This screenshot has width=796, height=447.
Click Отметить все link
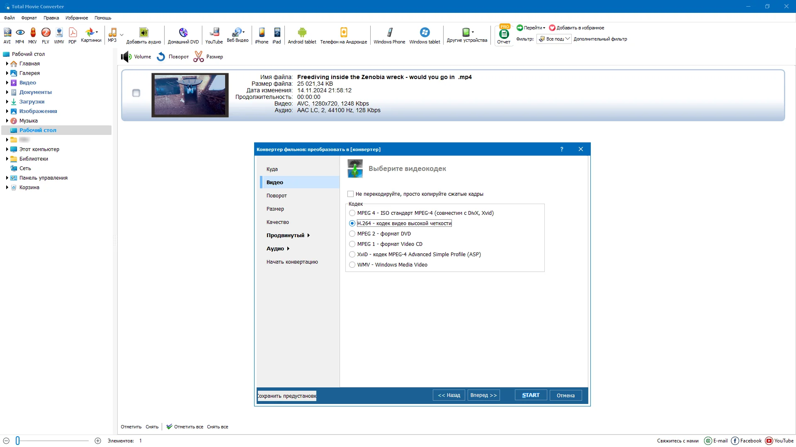(x=185, y=427)
